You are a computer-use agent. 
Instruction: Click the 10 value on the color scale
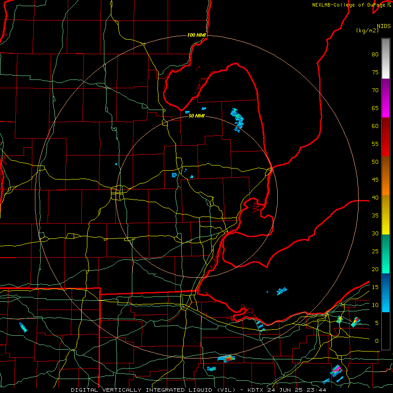point(375,305)
